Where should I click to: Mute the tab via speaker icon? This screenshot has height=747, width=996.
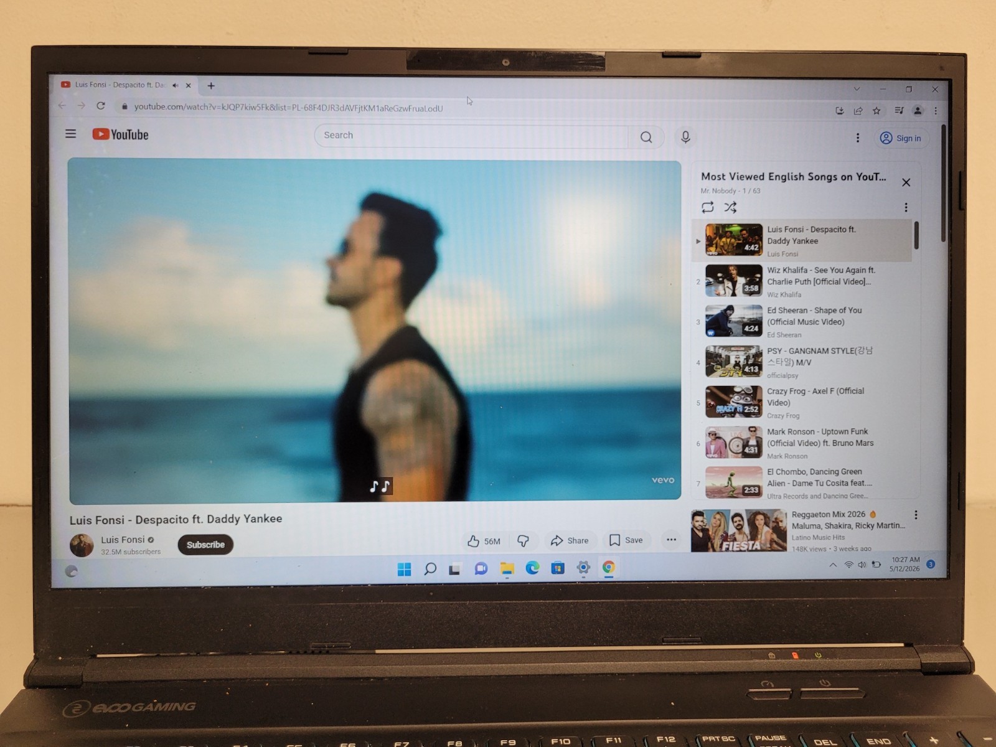[x=175, y=85]
